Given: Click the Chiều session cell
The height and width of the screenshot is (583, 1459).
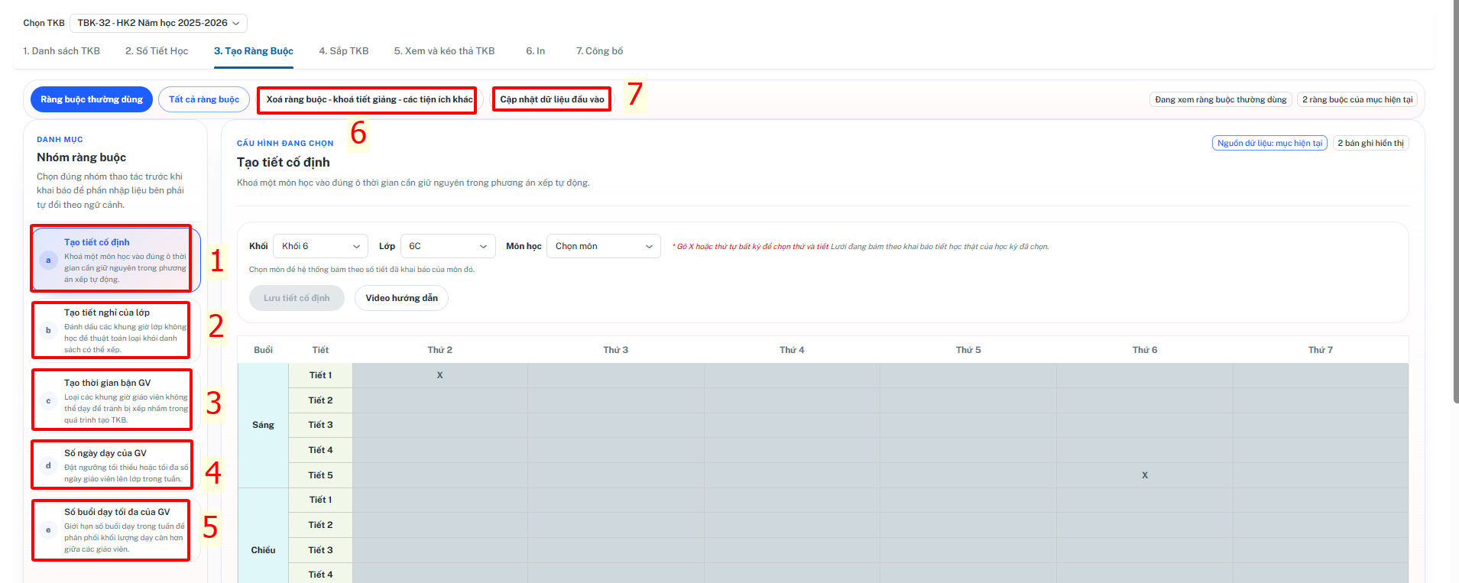Looking at the screenshot, I should pos(263,550).
